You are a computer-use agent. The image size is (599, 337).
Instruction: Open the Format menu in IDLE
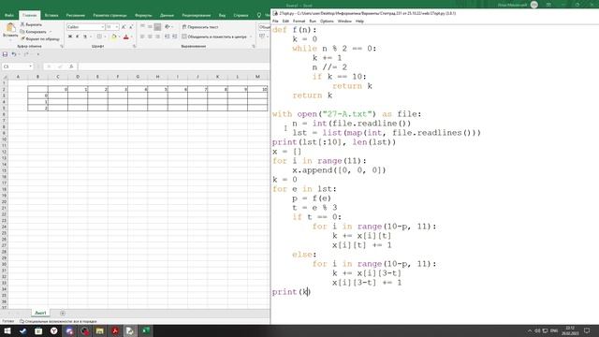tap(299, 21)
